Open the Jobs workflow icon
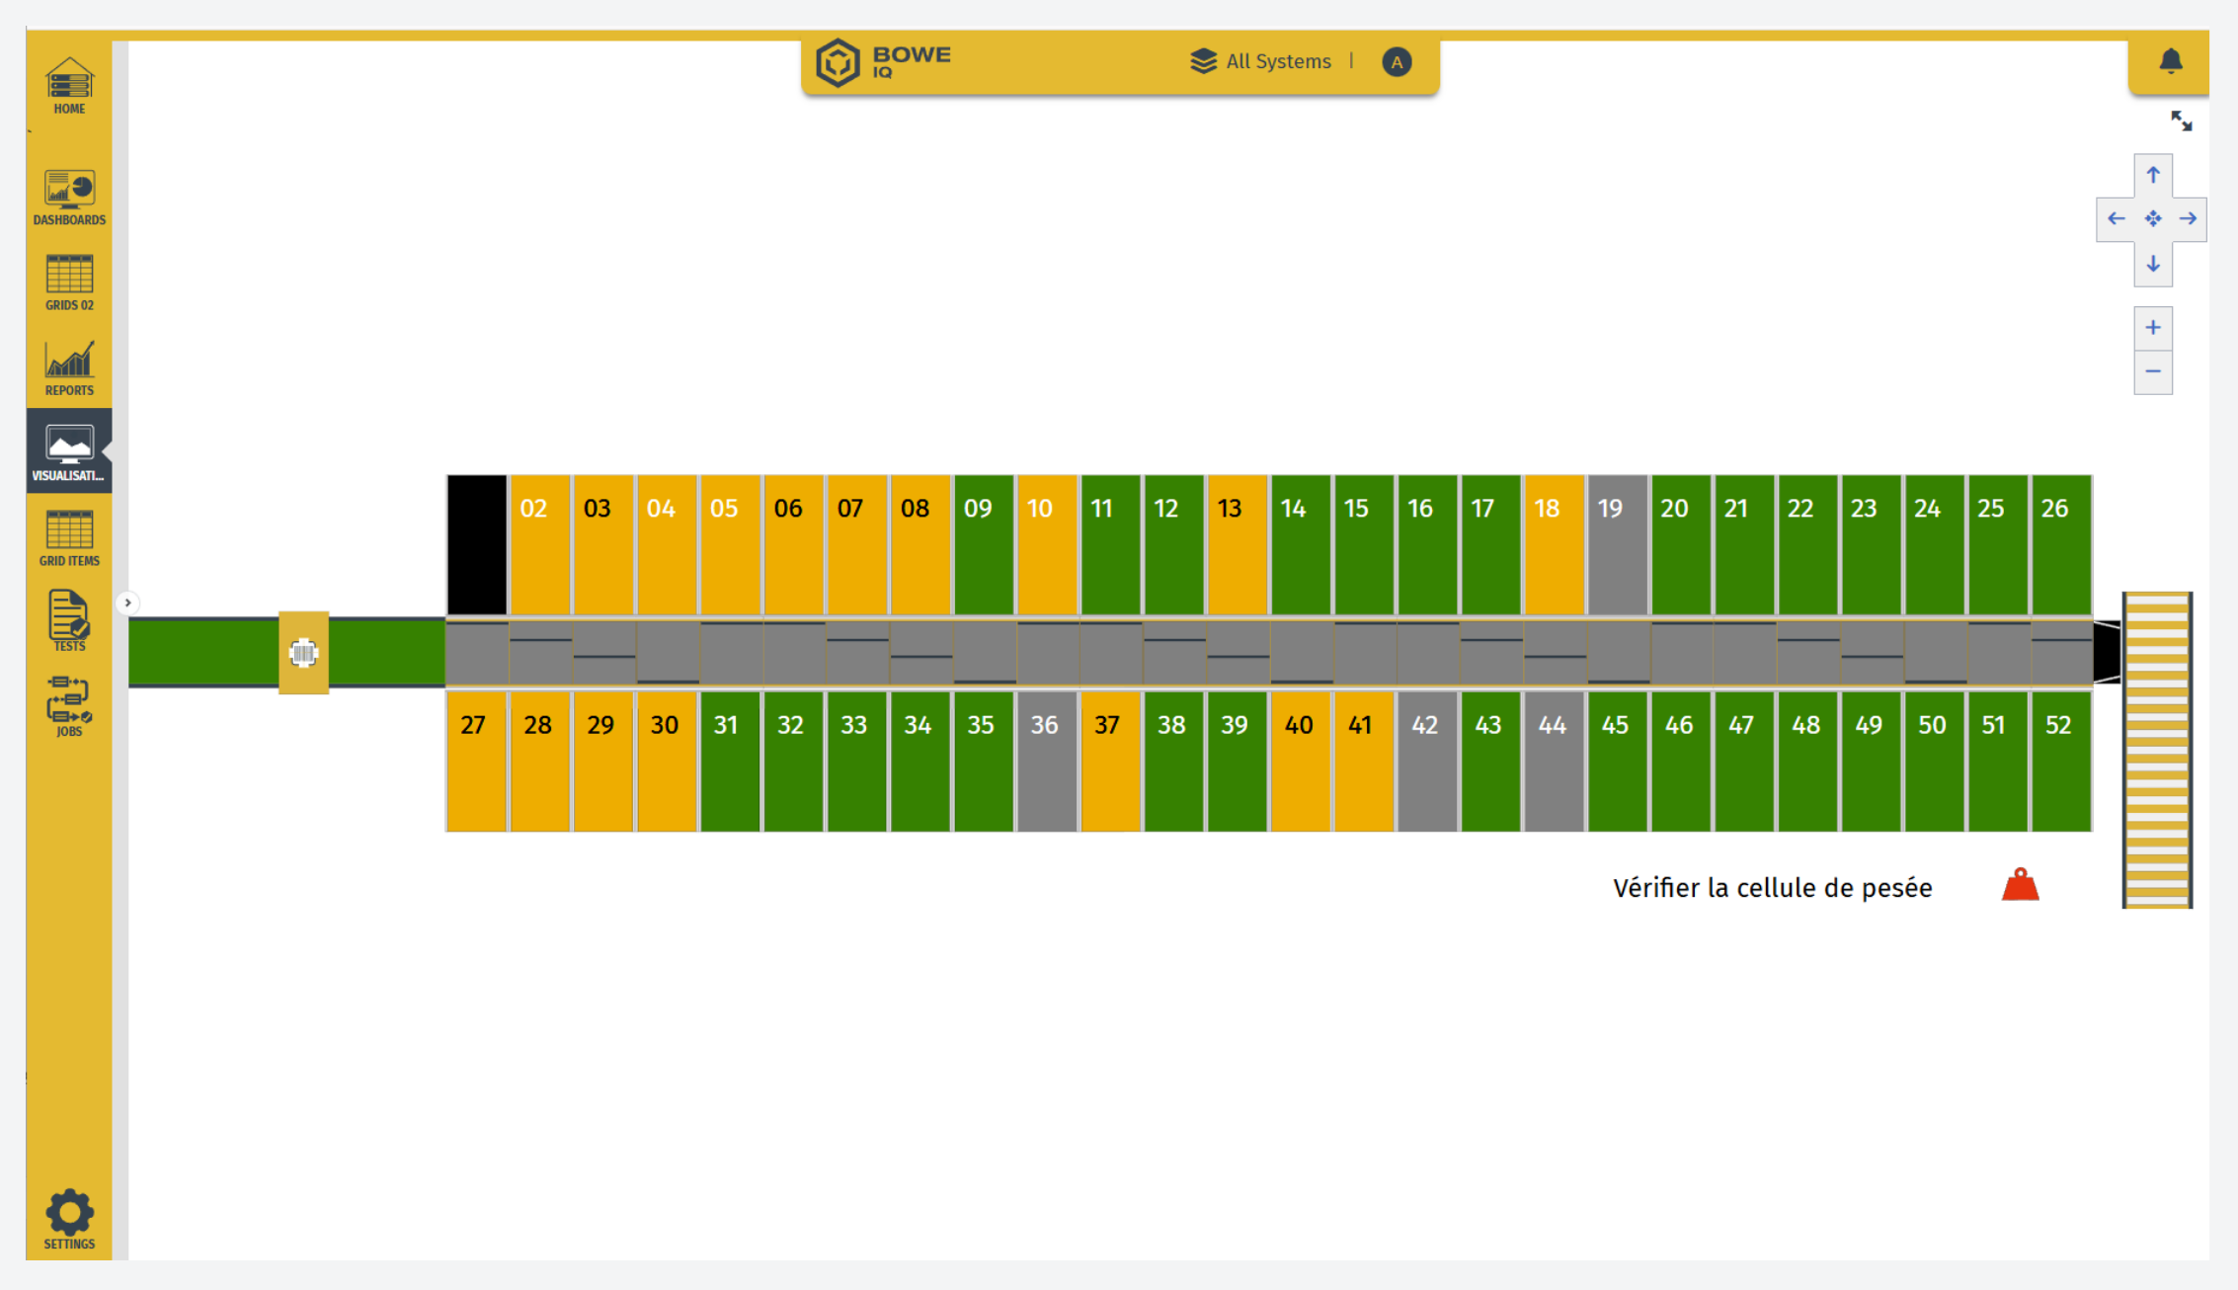Viewport: 2238px width, 1290px height. [x=69, y=705]
